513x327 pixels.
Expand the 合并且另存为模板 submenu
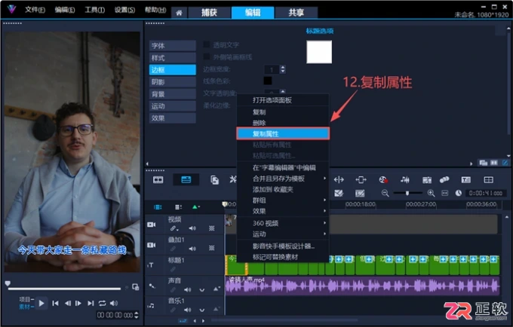(324, 179)
